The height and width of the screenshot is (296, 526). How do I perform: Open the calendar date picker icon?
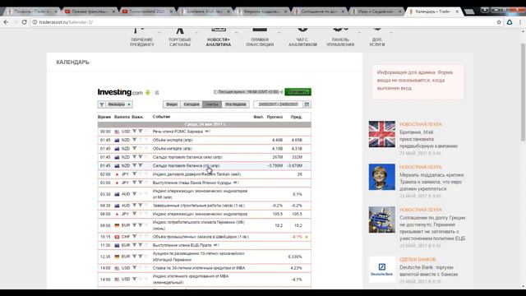[x=307, y=104]
